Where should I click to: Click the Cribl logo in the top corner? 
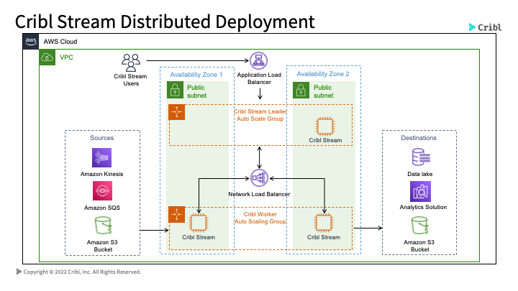click(x=485, y=27)
